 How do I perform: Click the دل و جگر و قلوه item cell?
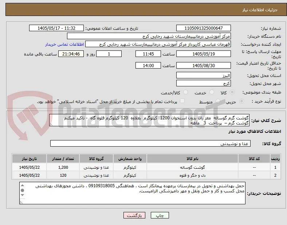point(192,175)
